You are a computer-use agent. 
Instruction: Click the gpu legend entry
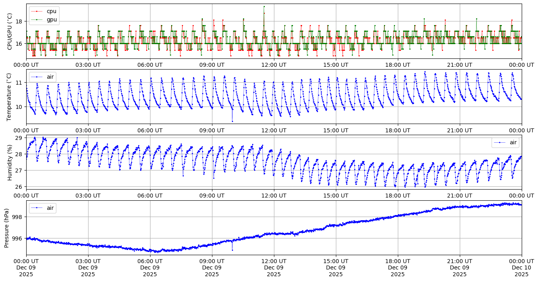point(51,19)
